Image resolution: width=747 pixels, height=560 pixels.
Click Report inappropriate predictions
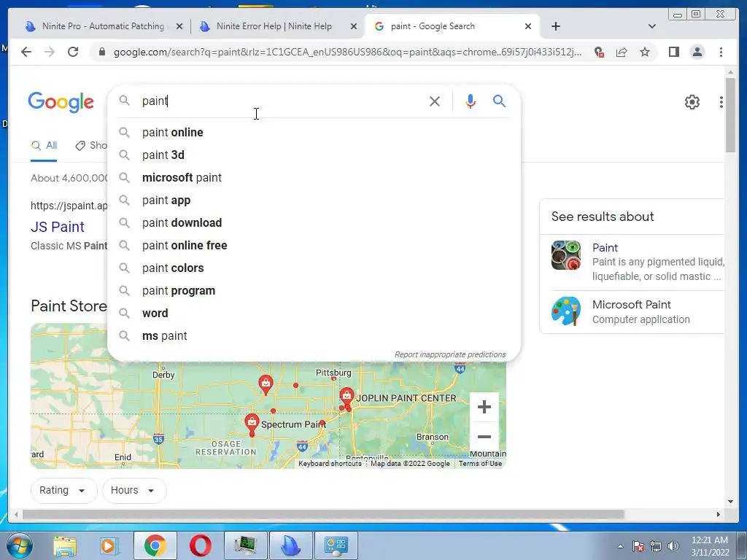[x=449, y=355]
